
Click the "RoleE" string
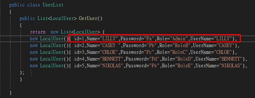(x=184, y=66)
